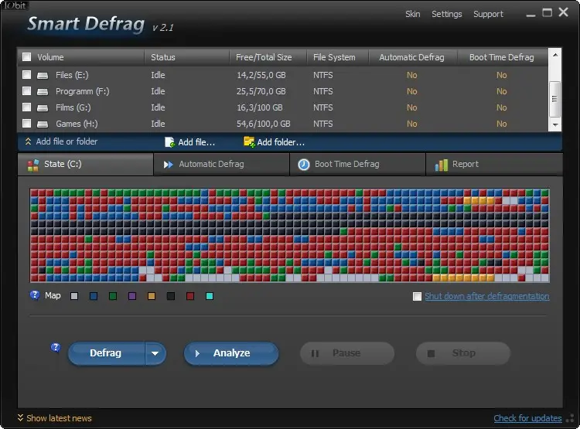Click the Map help question icon

tap(35, 295)
